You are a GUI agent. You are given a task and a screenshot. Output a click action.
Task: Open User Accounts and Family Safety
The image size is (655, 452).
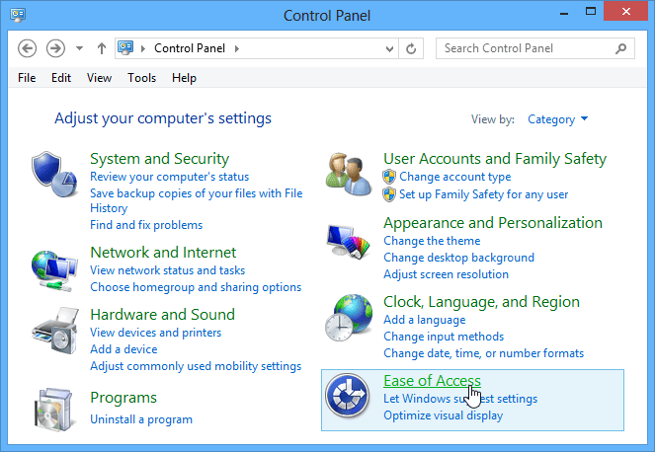tap(495, 159)
